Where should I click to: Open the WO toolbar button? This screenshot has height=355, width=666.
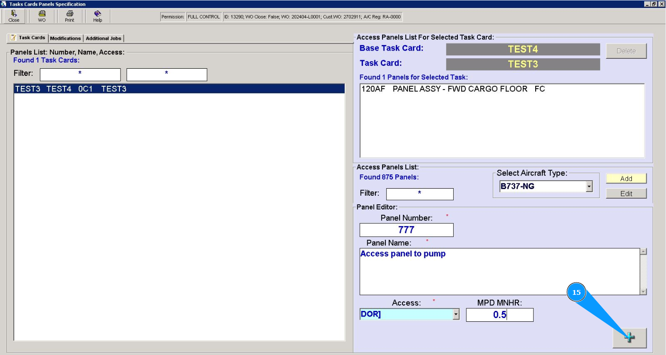coord(42,17)
